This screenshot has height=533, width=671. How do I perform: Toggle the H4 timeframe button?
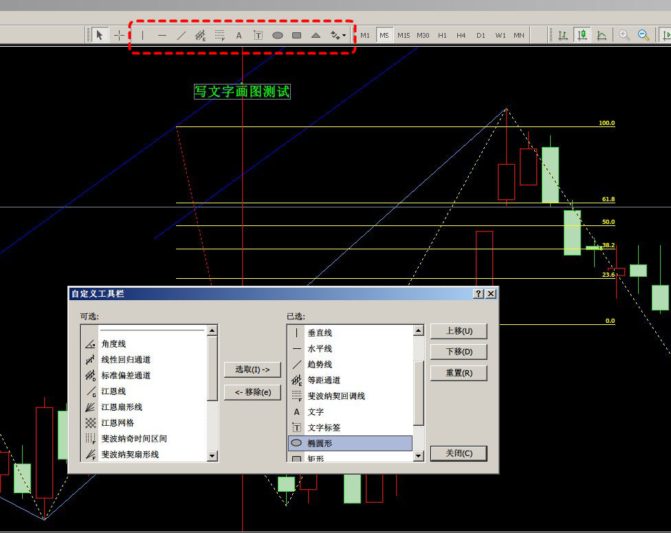click(461, 36)
